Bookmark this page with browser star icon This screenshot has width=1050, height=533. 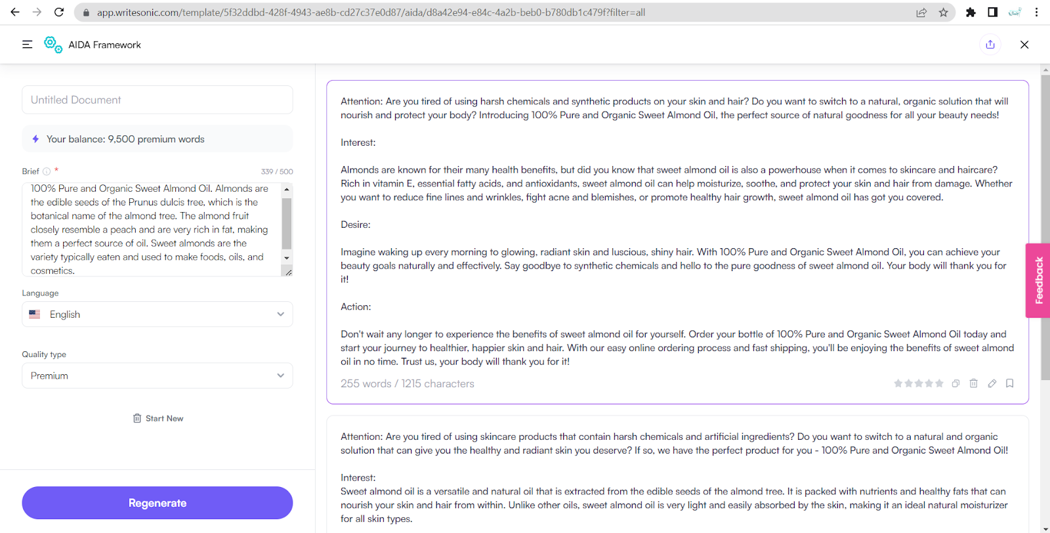pos(943,12)
